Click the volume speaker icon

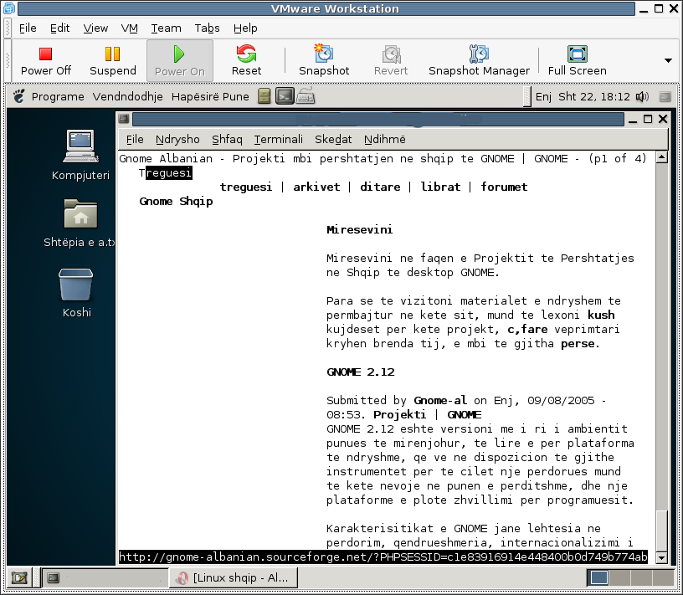642,97
